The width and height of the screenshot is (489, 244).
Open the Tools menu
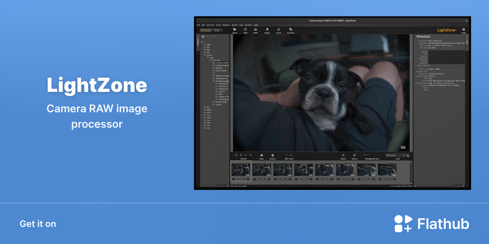218,25
